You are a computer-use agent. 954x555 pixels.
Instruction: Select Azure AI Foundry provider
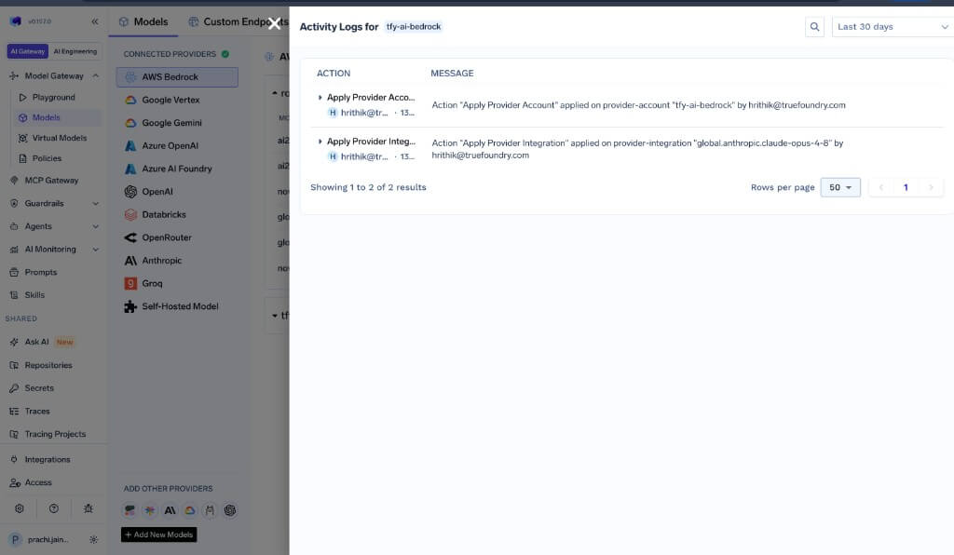[x=177, y=169]
